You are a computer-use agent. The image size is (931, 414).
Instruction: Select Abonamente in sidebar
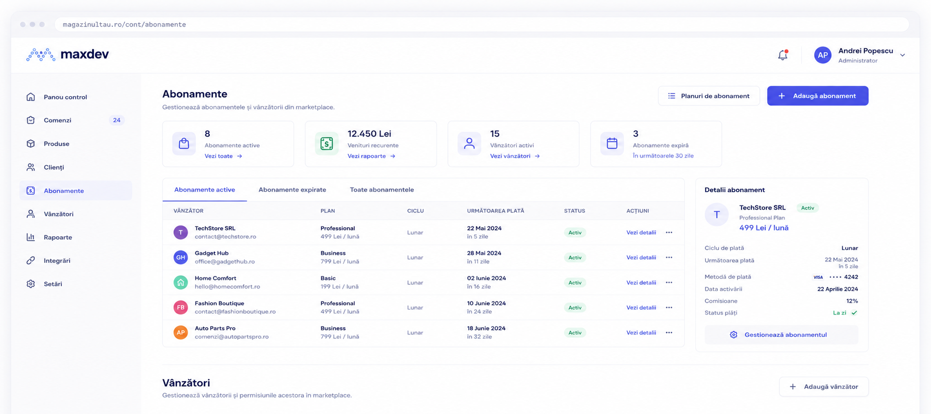pos(76,191)
